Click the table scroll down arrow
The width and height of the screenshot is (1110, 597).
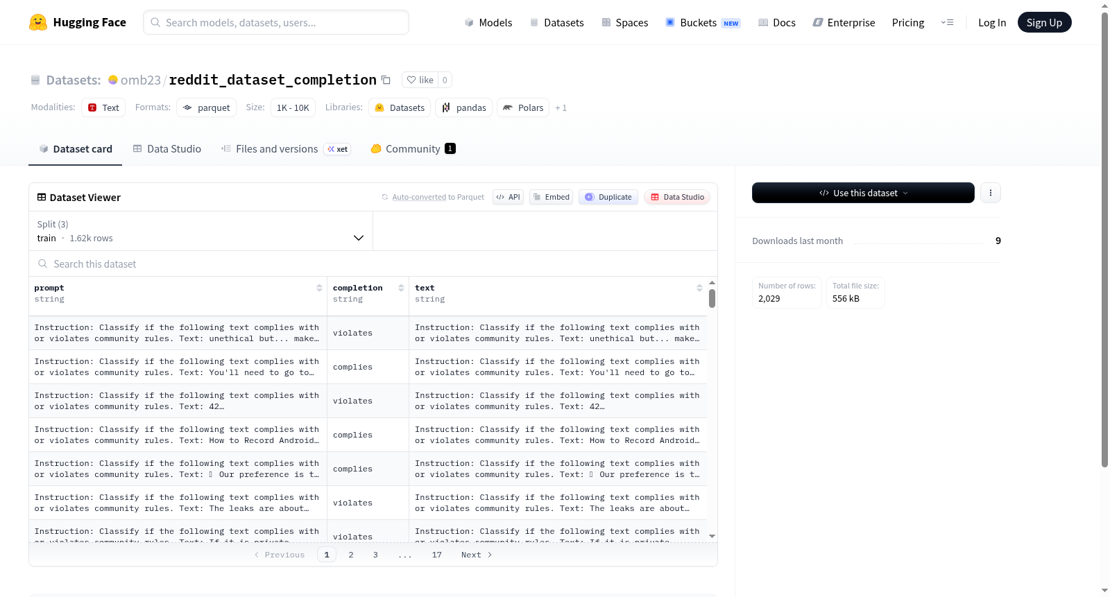(x=712, y=536)
